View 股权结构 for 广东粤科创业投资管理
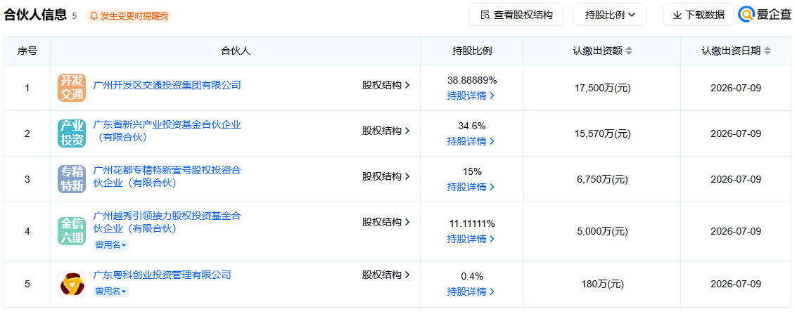The height and width of the screenshot is (314, 797). [385, 275]
